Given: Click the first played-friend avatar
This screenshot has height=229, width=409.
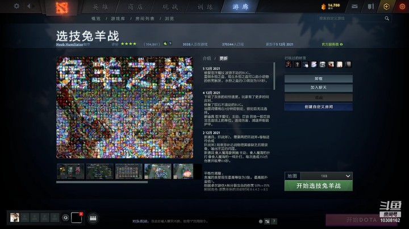Looking at the screenshot, I should pyautogui.click(x=289, y=64).
